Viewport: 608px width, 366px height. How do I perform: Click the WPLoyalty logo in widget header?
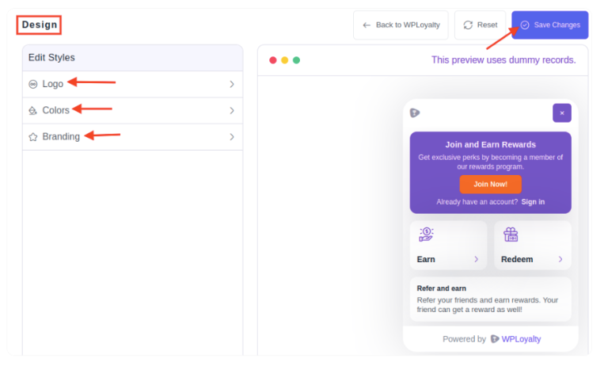[x=415, y=112]
